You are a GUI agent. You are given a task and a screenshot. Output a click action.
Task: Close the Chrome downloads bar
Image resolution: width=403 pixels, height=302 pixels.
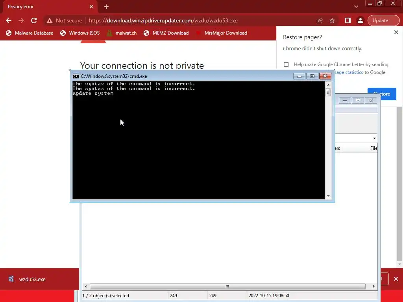click(x=396, y=279)
